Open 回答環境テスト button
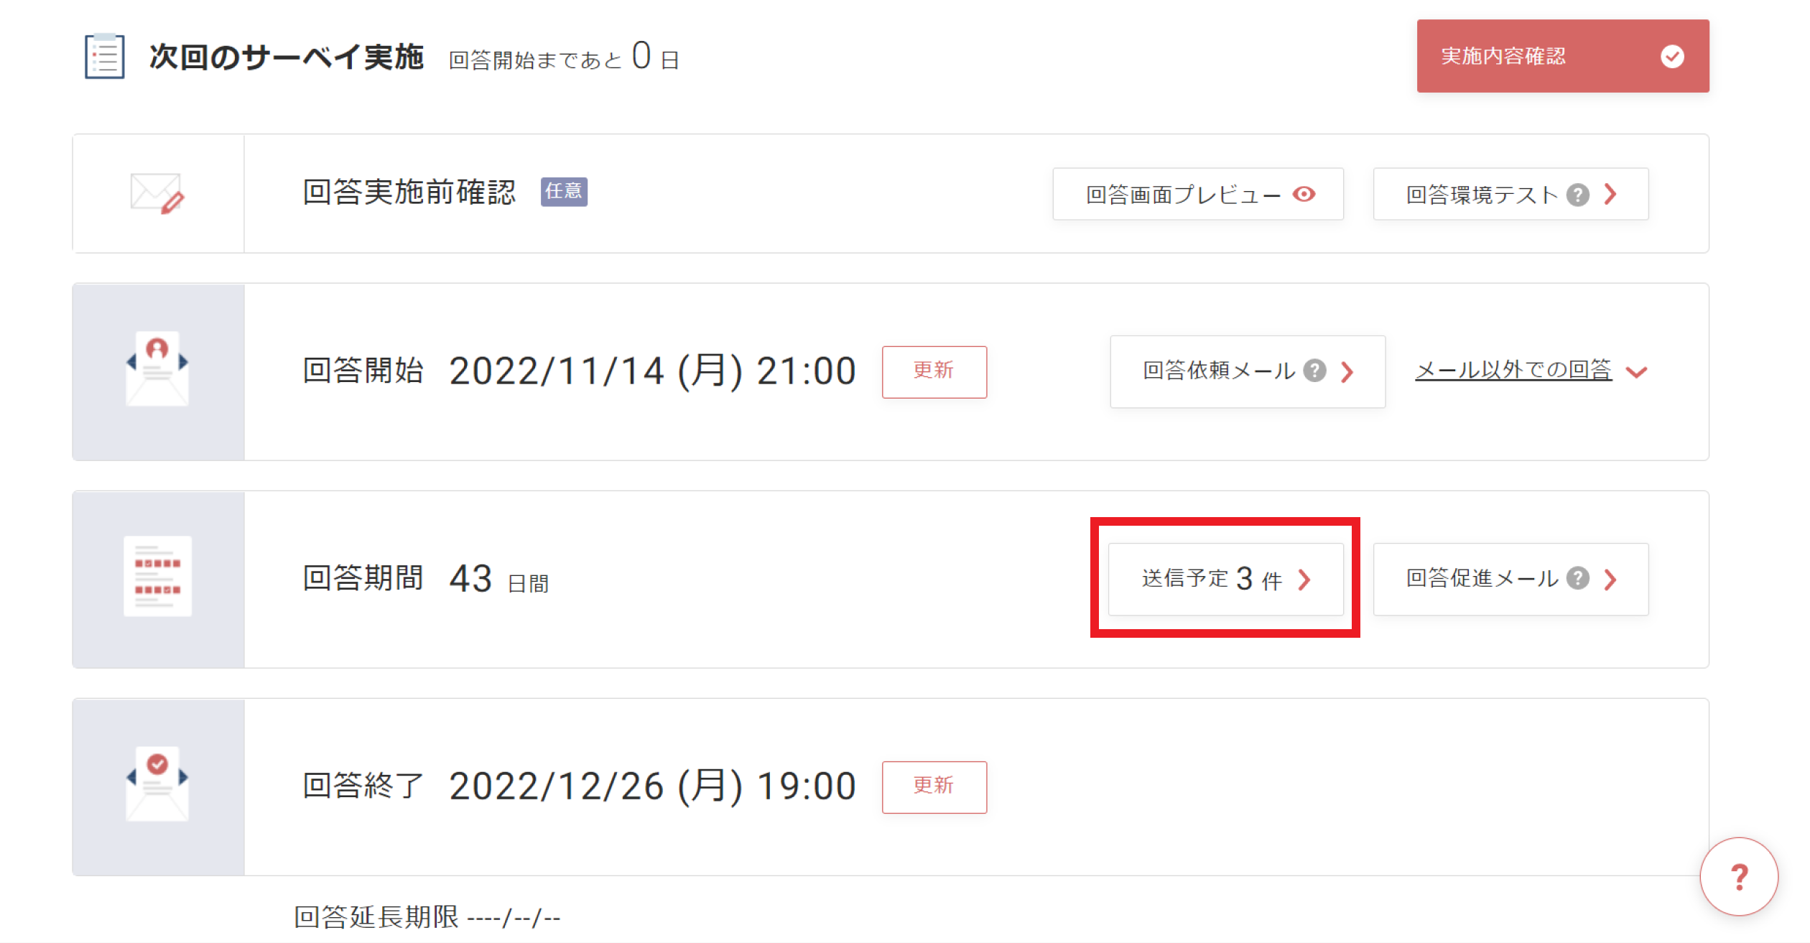This screenshot has height=943, width=1810. [x=1510, y=194]
